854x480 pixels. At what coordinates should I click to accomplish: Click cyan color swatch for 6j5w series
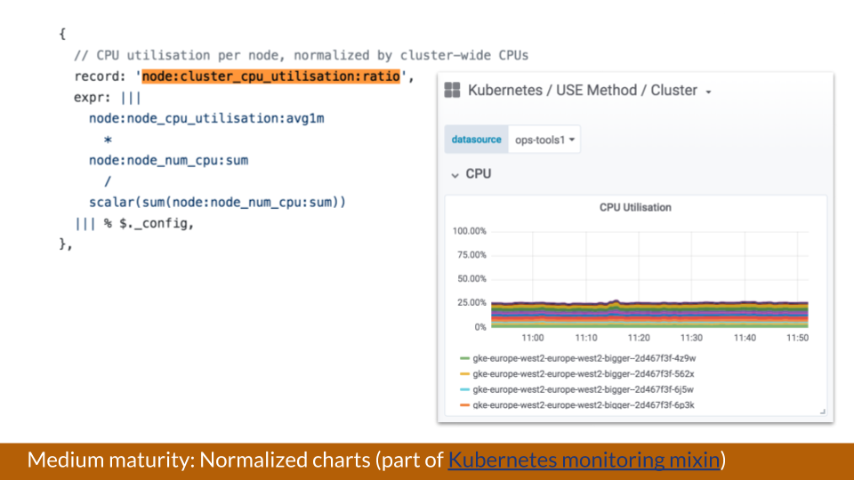[x=464, y=389]
